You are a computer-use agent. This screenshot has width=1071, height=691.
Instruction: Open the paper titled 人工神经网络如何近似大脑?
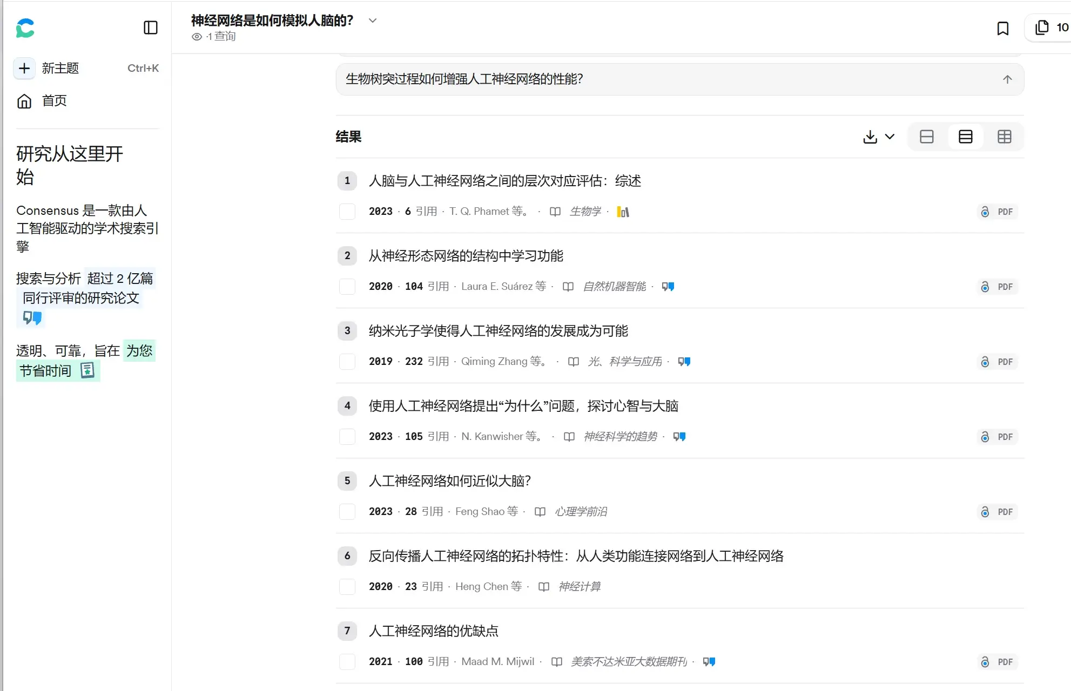point(449,481)
